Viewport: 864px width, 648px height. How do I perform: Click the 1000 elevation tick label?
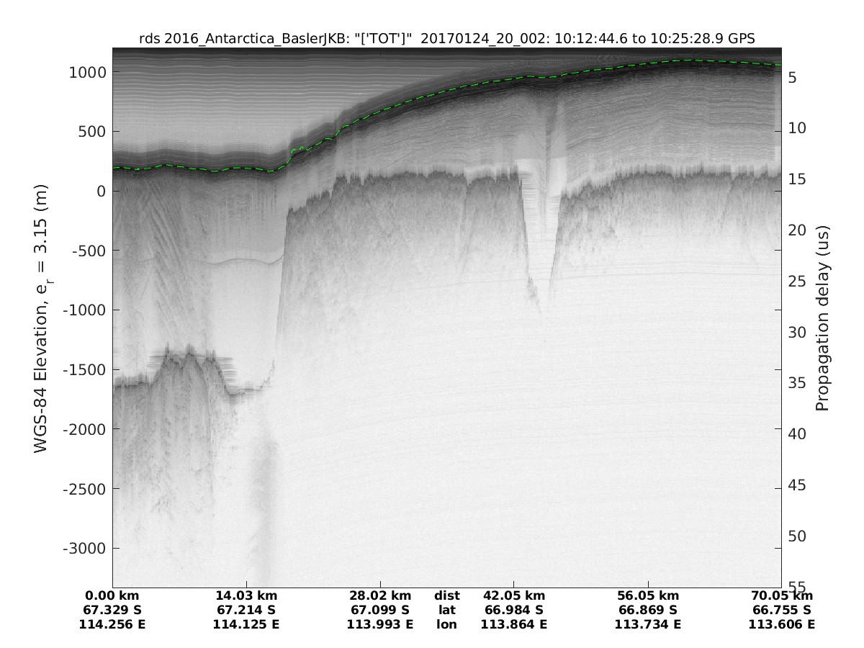(87, 73)
